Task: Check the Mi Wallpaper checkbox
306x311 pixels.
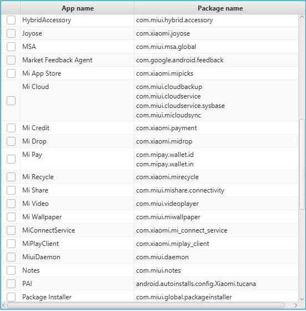Action: pos(11,217)
